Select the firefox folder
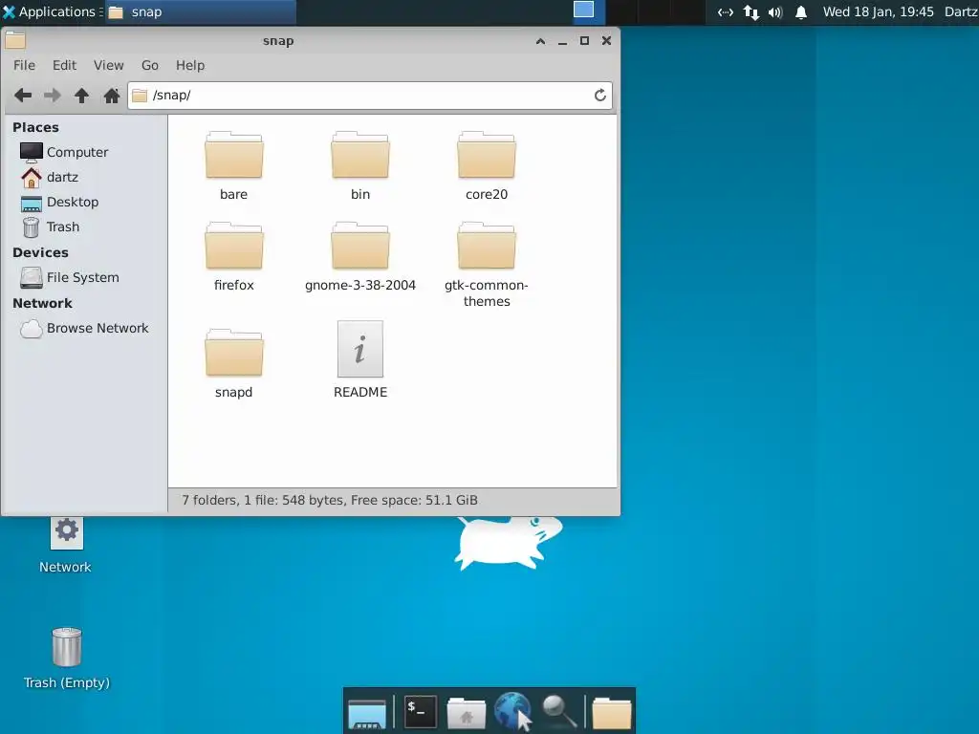 (x=233, y=256)
